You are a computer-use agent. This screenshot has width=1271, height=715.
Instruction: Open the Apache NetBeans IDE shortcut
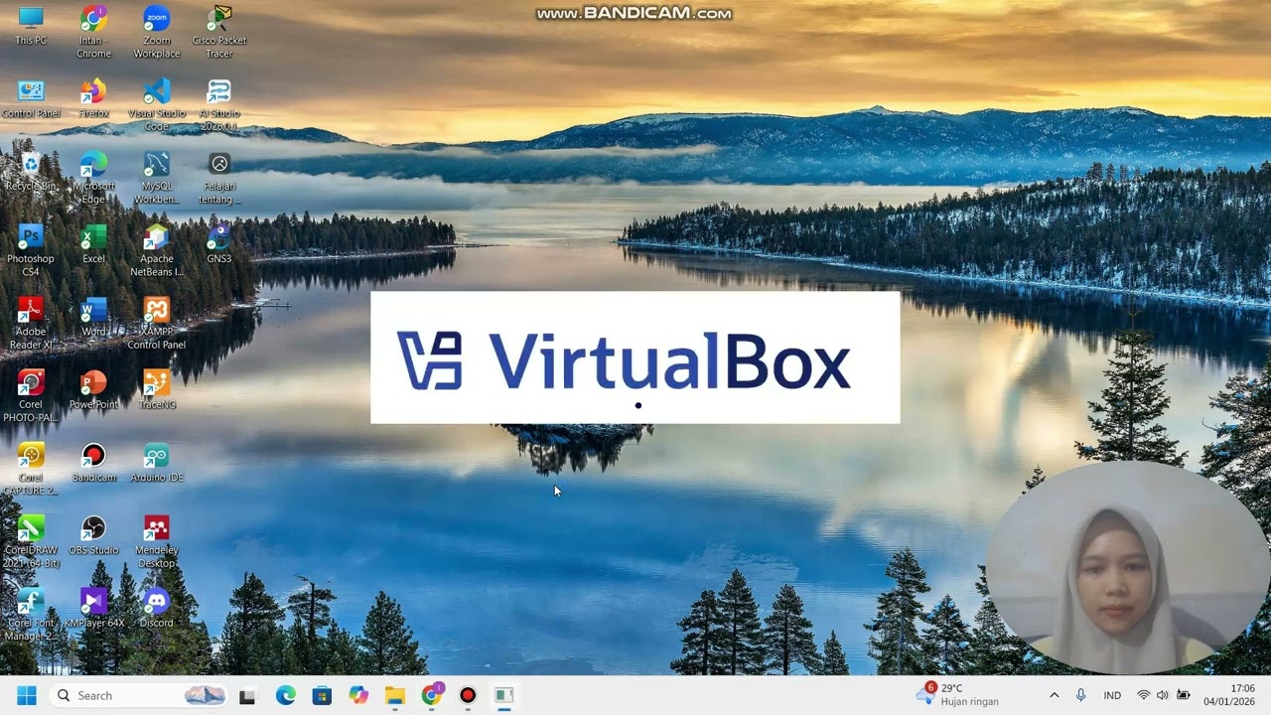click(157, 250)
